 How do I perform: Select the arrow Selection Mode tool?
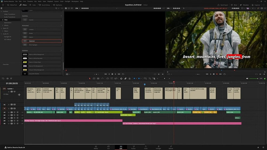(x=90, y=79)
